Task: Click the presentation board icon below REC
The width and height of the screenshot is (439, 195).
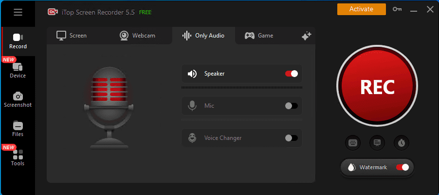Action: pos(377,143)
